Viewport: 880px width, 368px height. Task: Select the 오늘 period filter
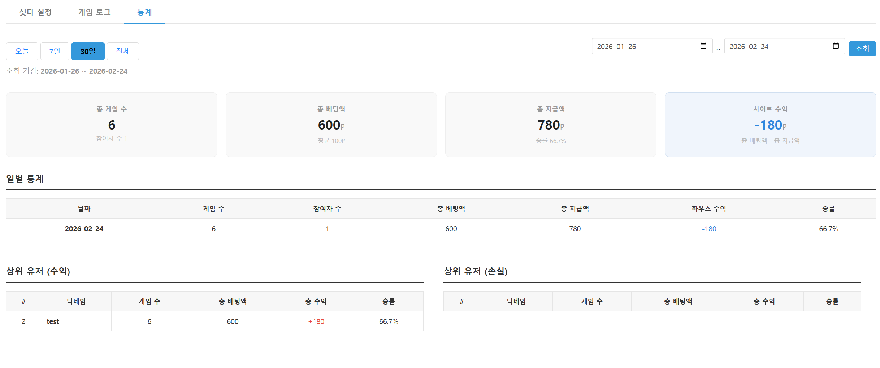22,51
